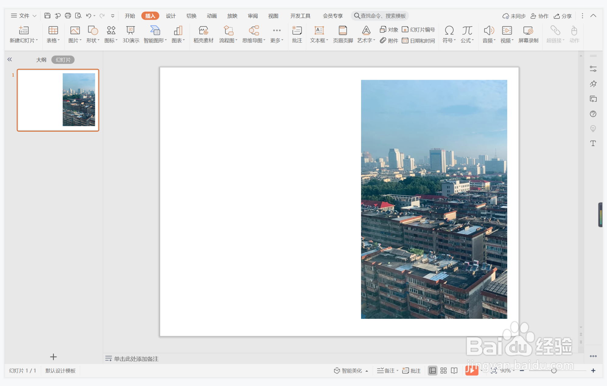Switch to the 设计 ribbon tab

(x=170, y=16)
